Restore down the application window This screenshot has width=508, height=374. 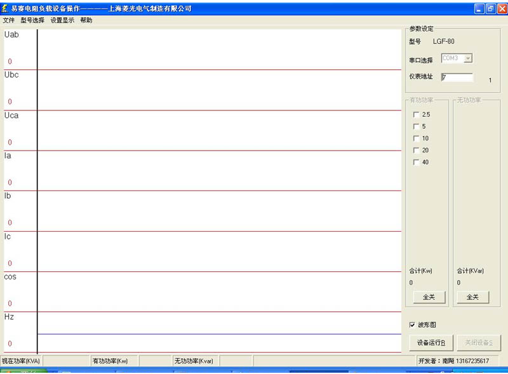point(490,8)
